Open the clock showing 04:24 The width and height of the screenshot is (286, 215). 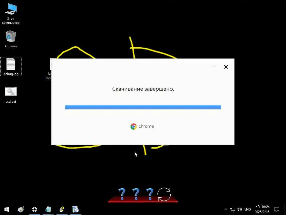tap(262, 209)
